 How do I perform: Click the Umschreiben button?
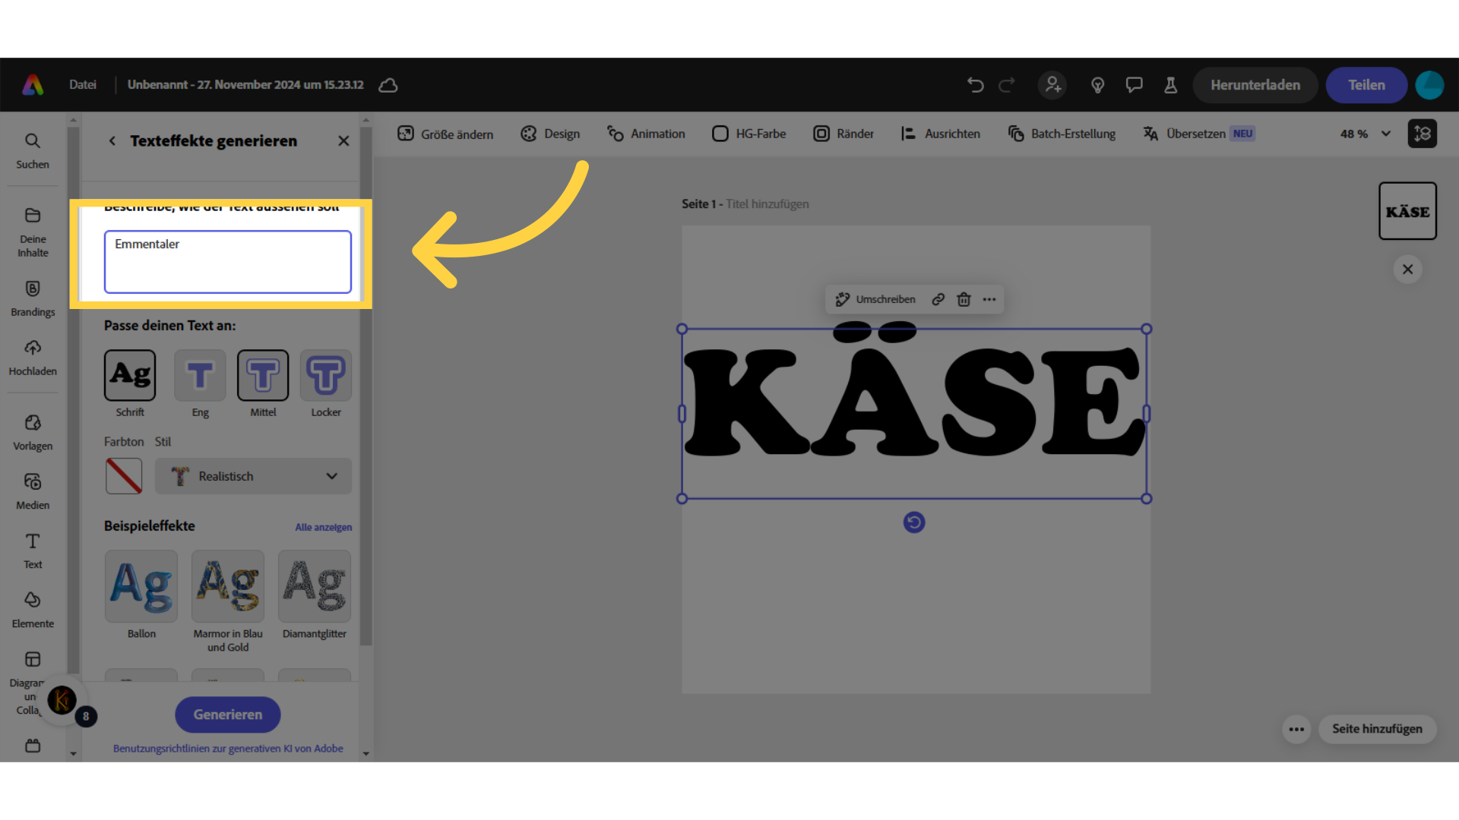(x=875, y=299)
